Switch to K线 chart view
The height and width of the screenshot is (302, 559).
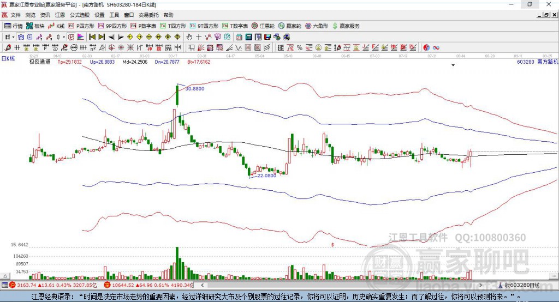pyautogui.click(x=56, y=26)
